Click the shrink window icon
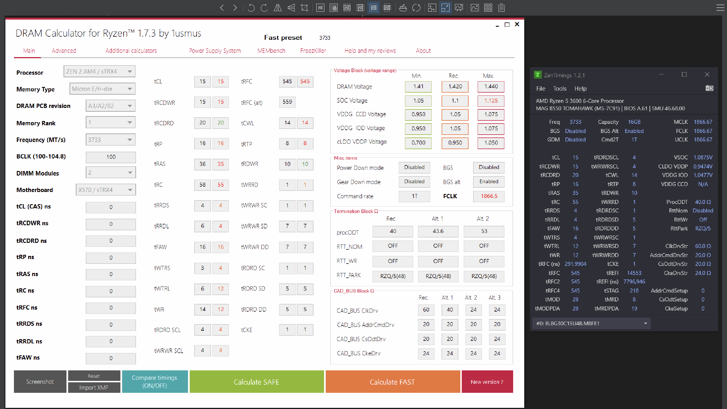 pyautogui.click(x=432, y=8)
